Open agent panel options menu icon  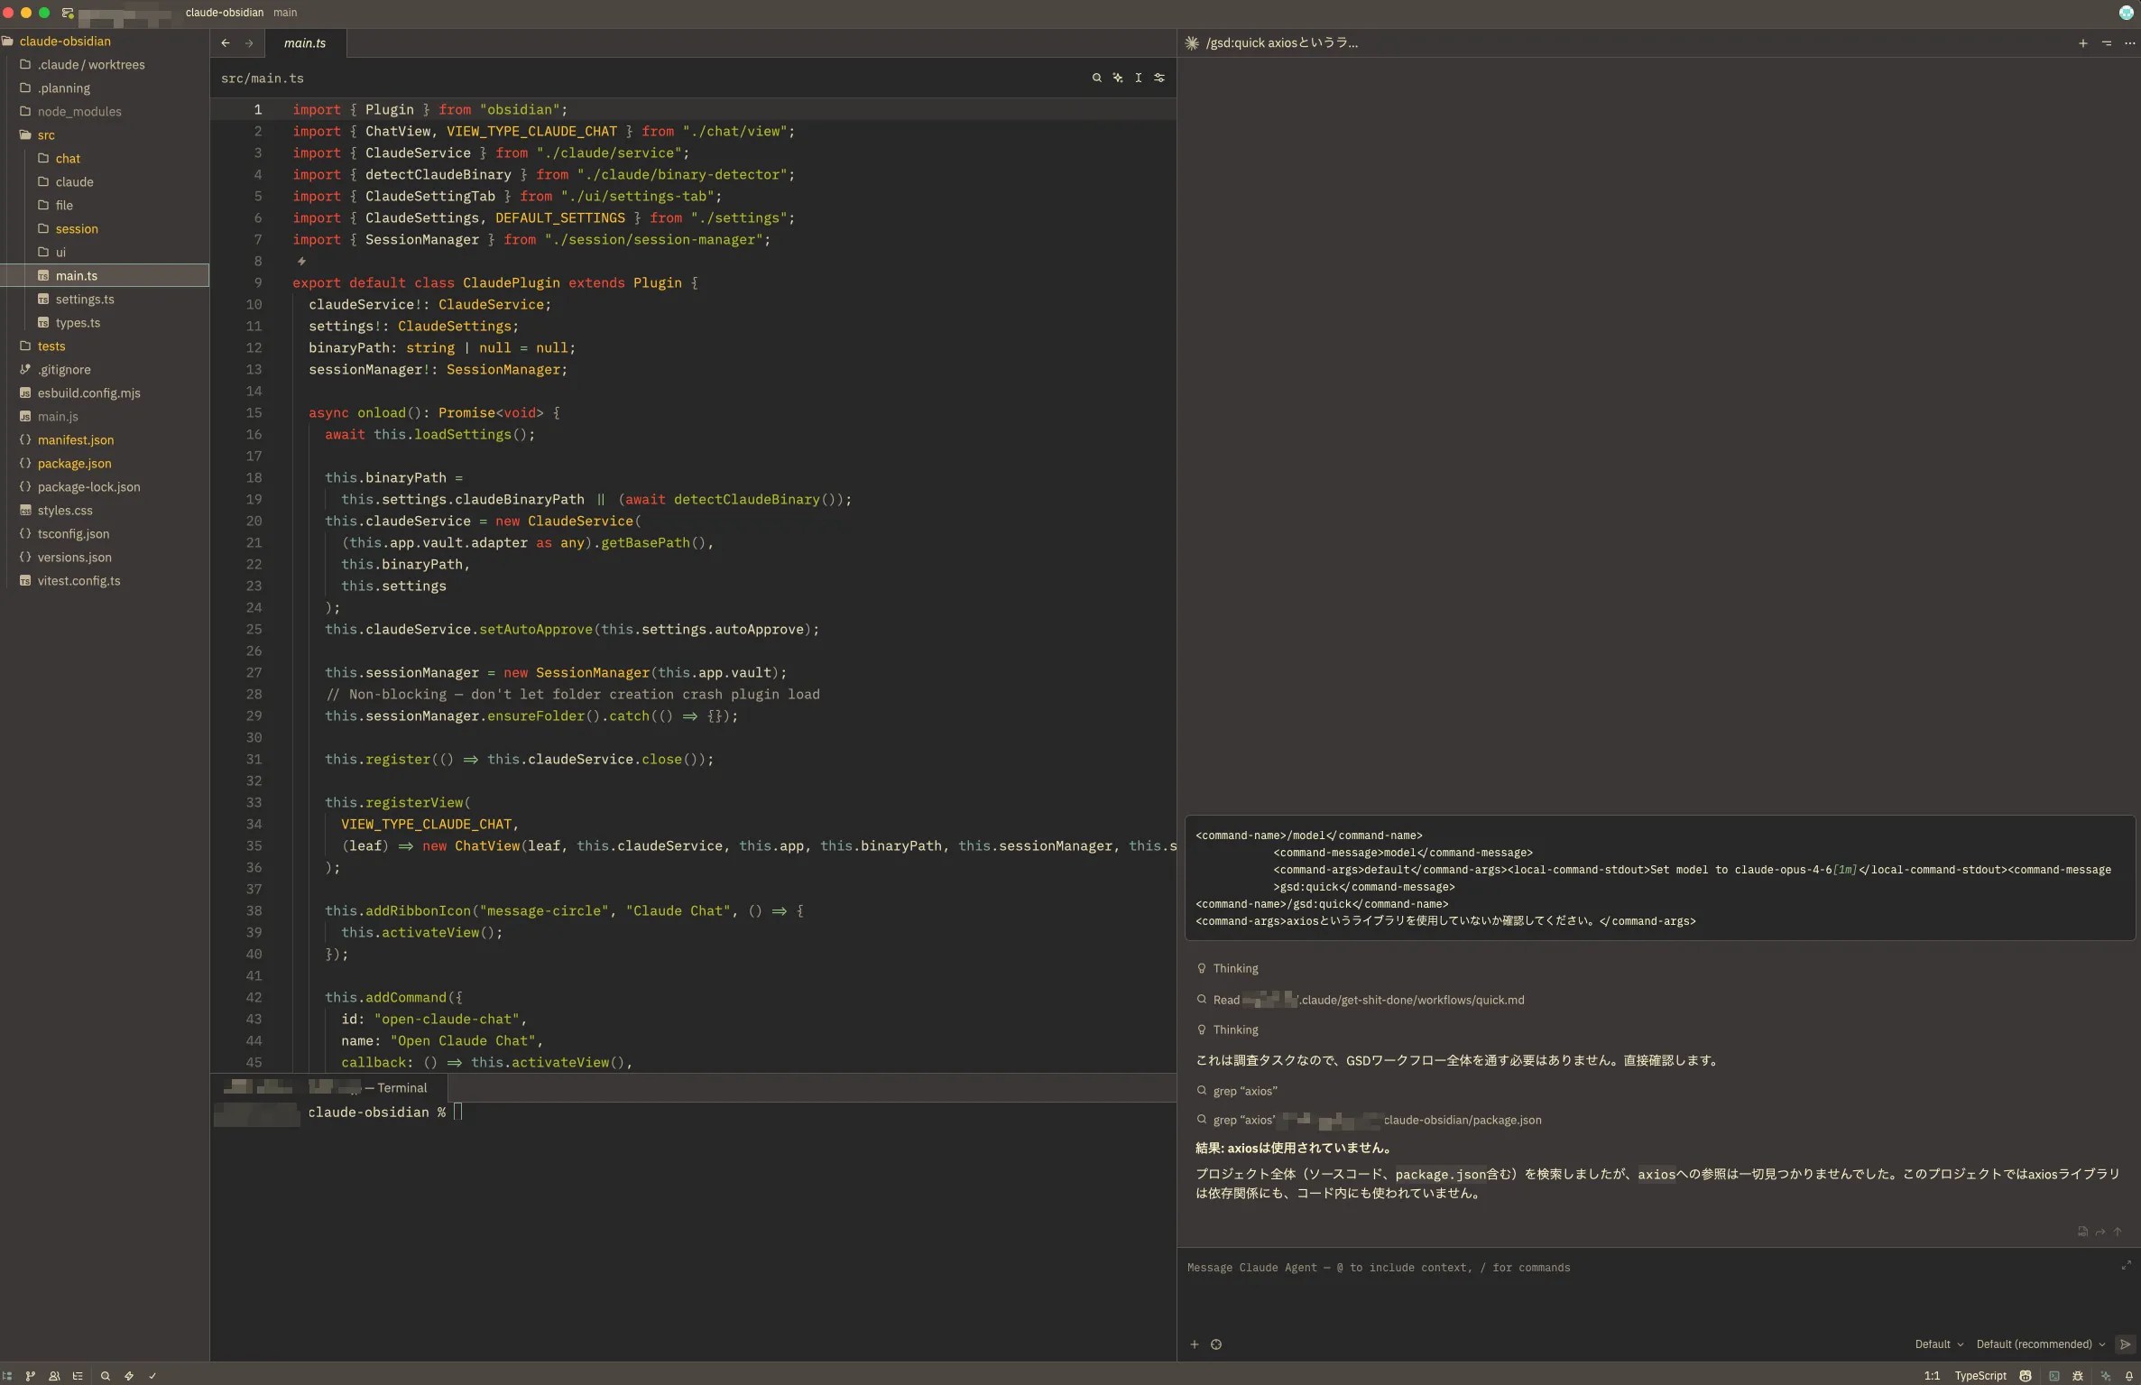(2107, 42)
